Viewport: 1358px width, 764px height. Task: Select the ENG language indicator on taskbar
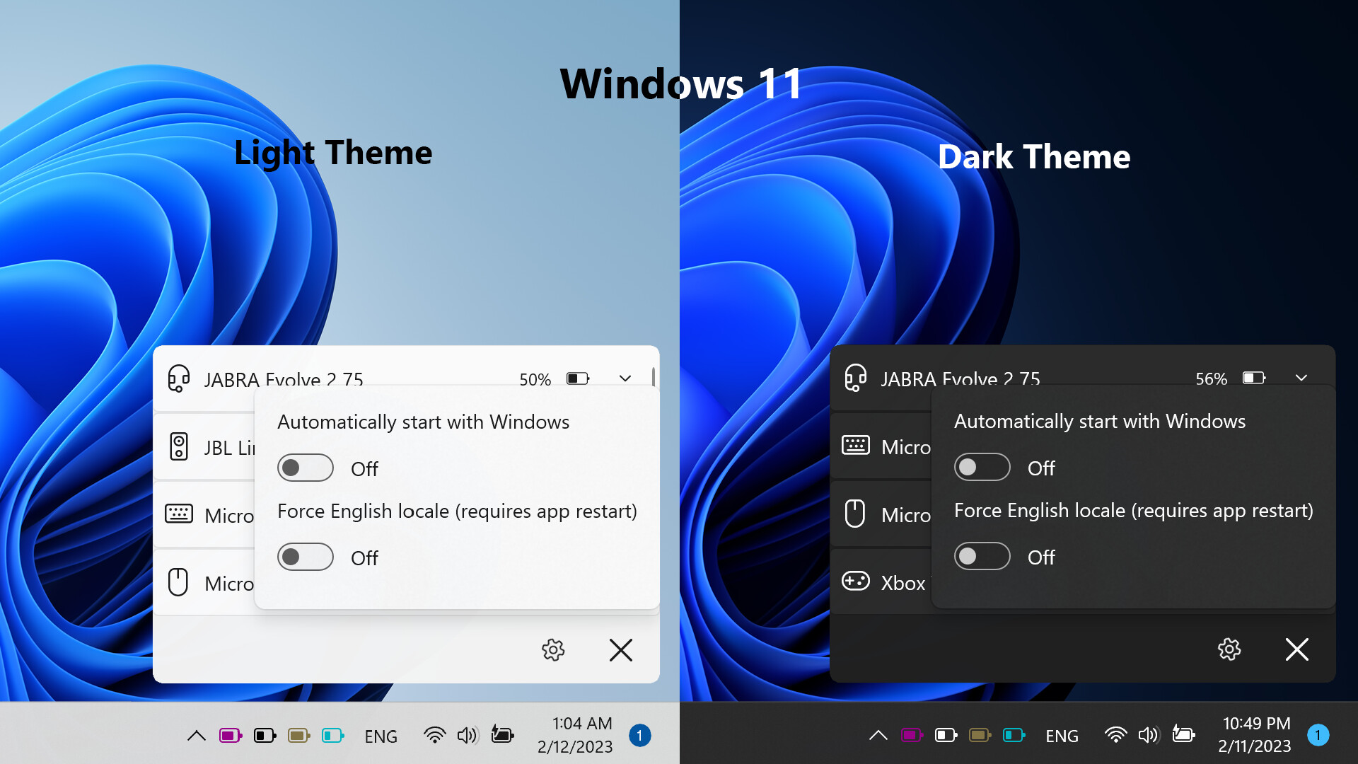coord(381,736)
